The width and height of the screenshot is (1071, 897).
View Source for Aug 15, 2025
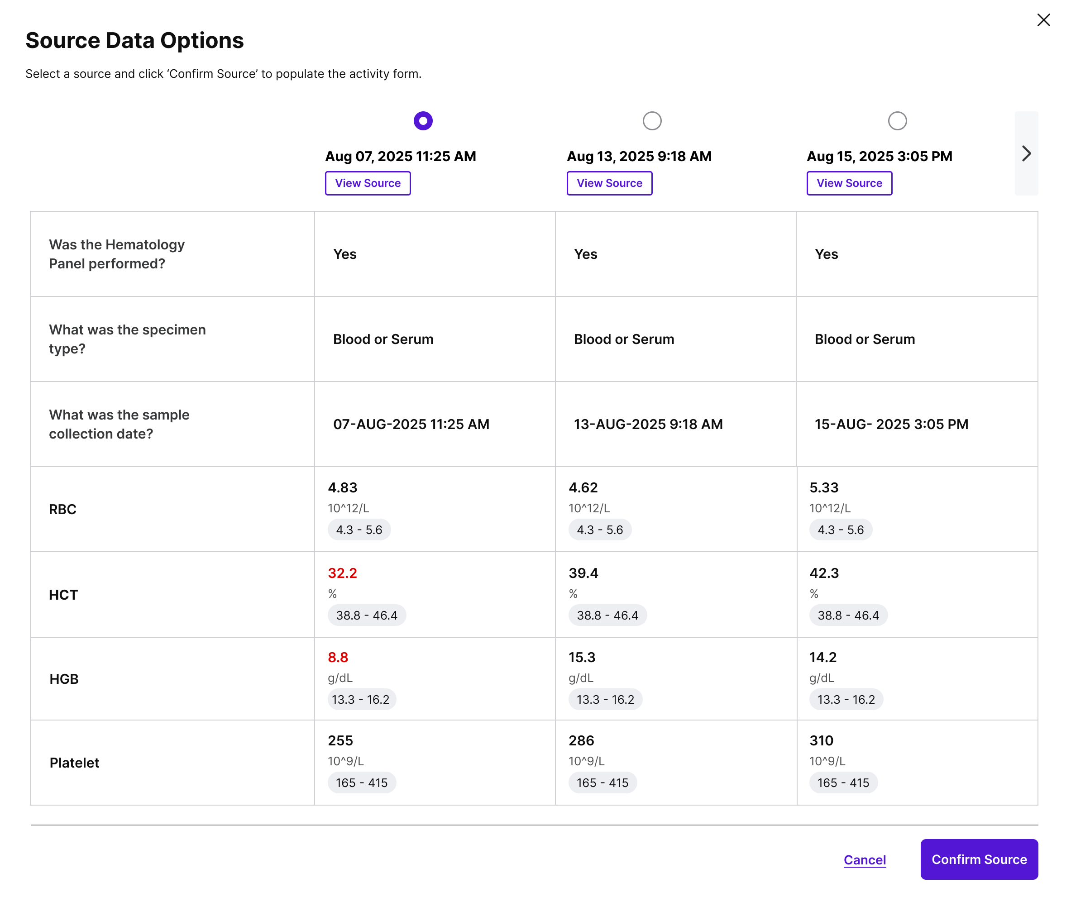849,183
